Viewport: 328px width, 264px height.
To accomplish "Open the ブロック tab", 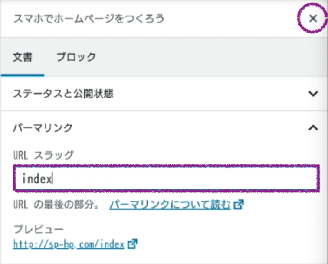I will coord(76,57).
